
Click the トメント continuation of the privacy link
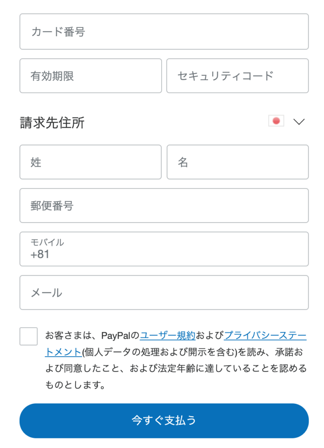point(63,352)
